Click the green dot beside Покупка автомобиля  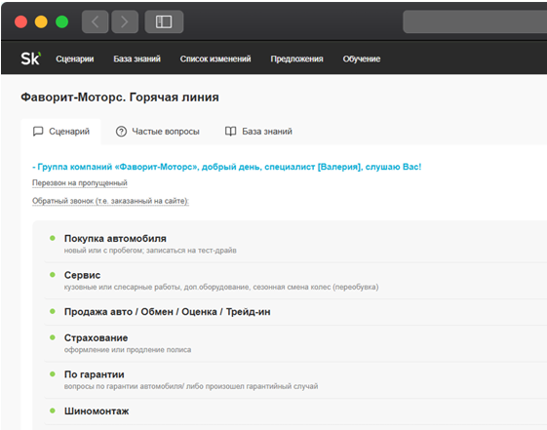click(x=53, y=238)
